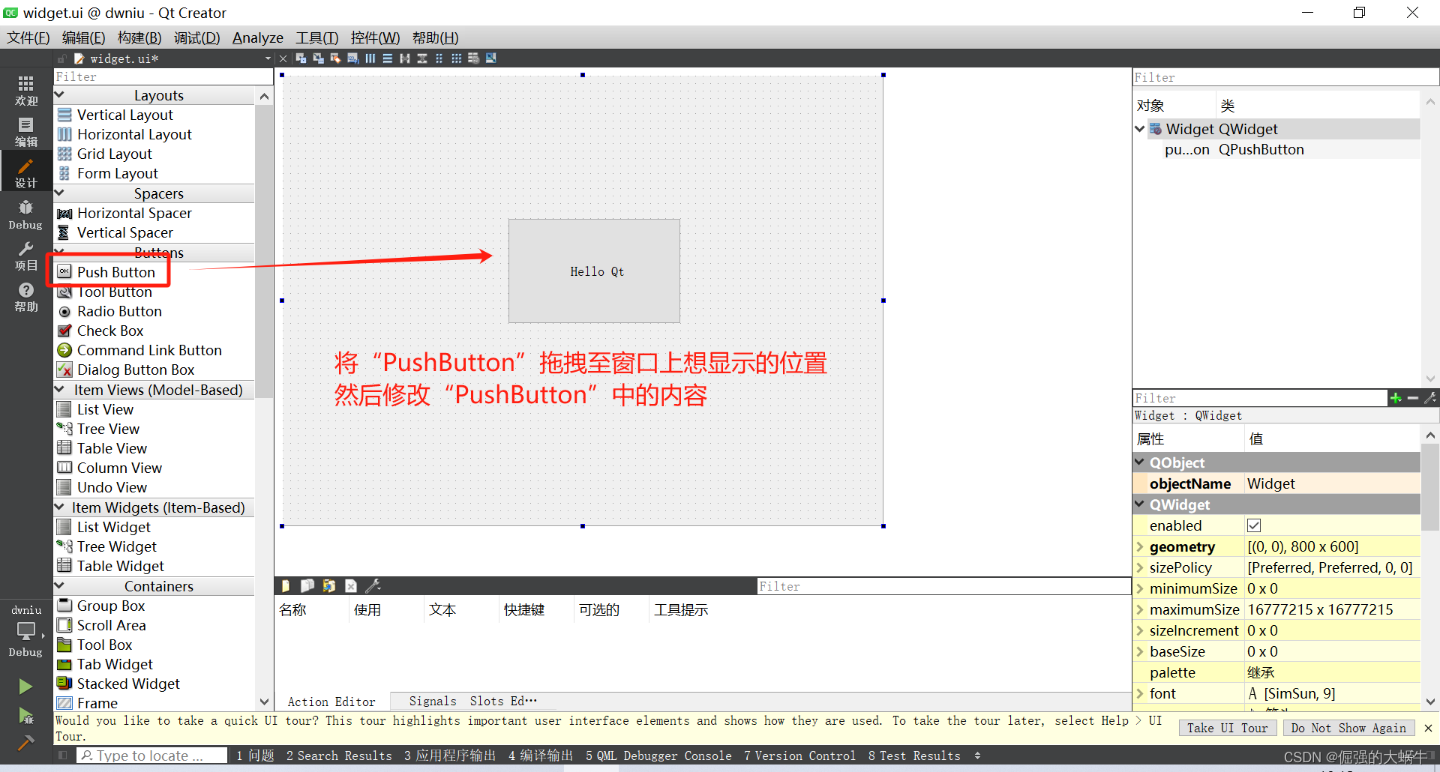Click the Type to locate input field
The width and height of the screenshot is (1440, 772).
(150, 756)
